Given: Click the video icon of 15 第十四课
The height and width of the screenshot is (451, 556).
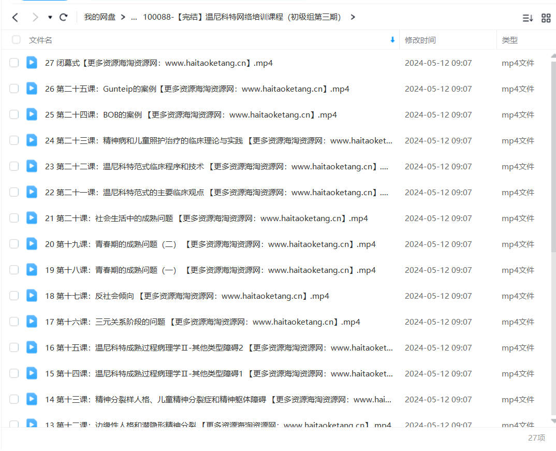Looking at the screenshot, I should [32, 373].
